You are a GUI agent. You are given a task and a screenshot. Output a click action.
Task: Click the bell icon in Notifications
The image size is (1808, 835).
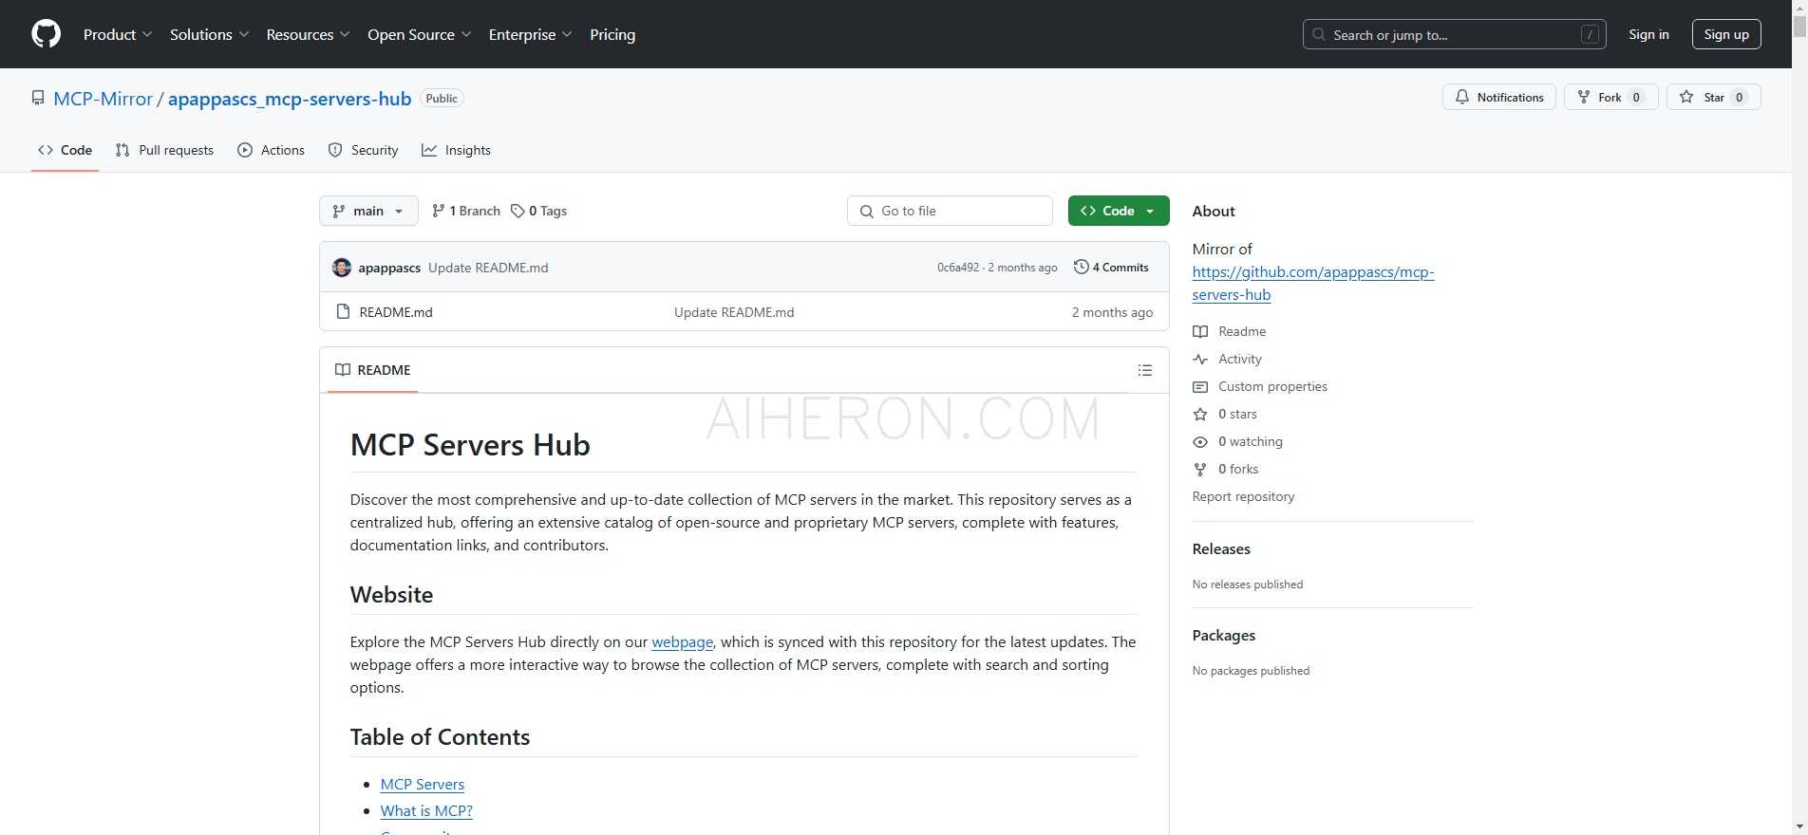tap(1462, 97)
